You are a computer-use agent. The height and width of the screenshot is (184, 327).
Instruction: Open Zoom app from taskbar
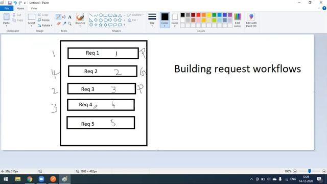coord(41,179)
